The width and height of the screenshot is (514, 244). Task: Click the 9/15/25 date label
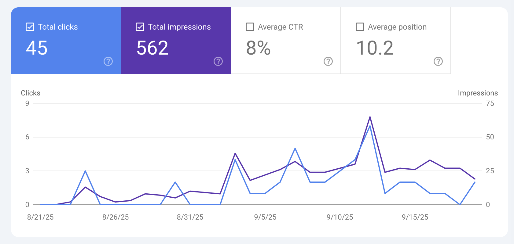[x=415, y=217]
